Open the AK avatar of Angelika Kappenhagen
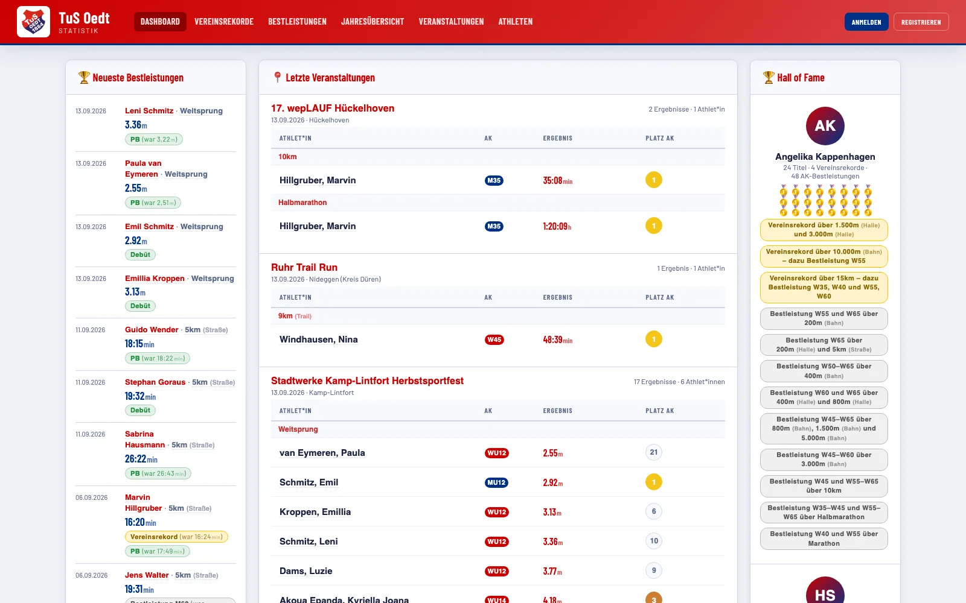Screen dimensions: 966x603 tap(825, 126)
